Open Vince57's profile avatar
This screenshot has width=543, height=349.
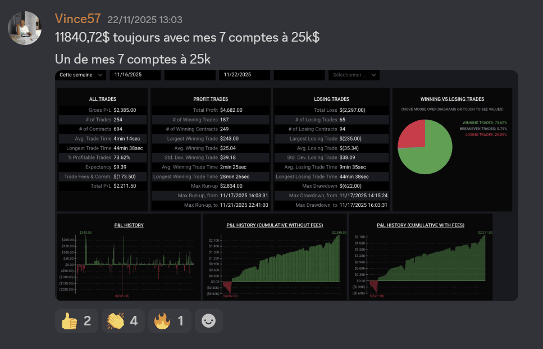pos(25,28)
